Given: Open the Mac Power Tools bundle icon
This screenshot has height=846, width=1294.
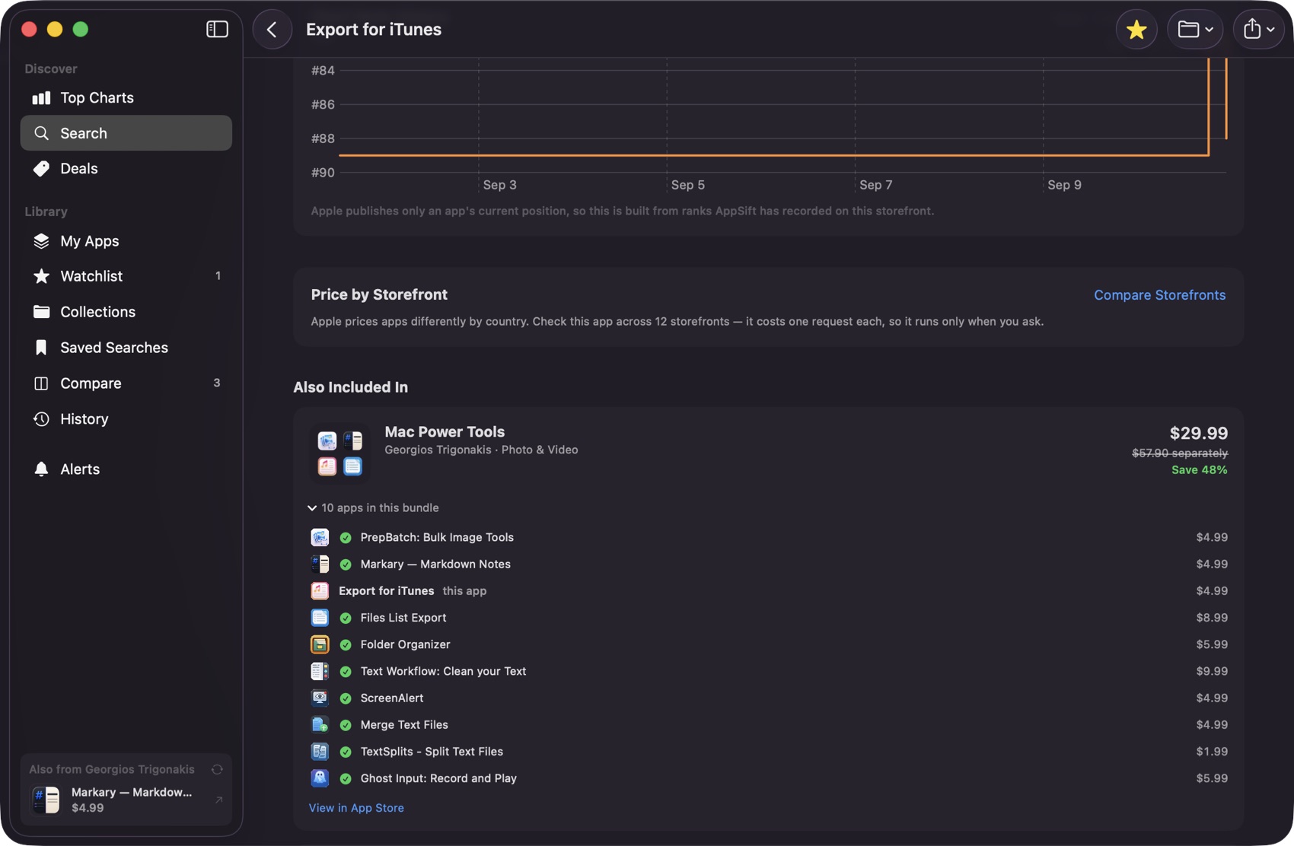Looking at the screenshot, I should (x=340, y=453).
